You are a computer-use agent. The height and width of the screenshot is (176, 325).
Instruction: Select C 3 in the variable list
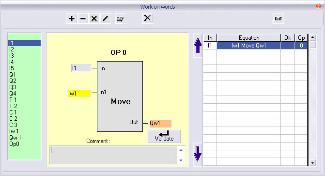click(13, 125)
